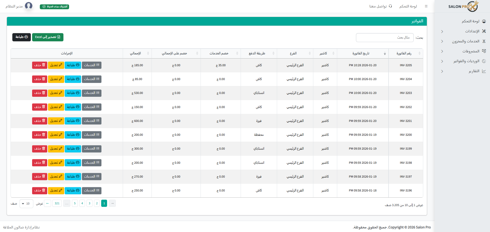Delete invoice INV-3205 using trash icon
490x232 pixels.
pos(44,65)
